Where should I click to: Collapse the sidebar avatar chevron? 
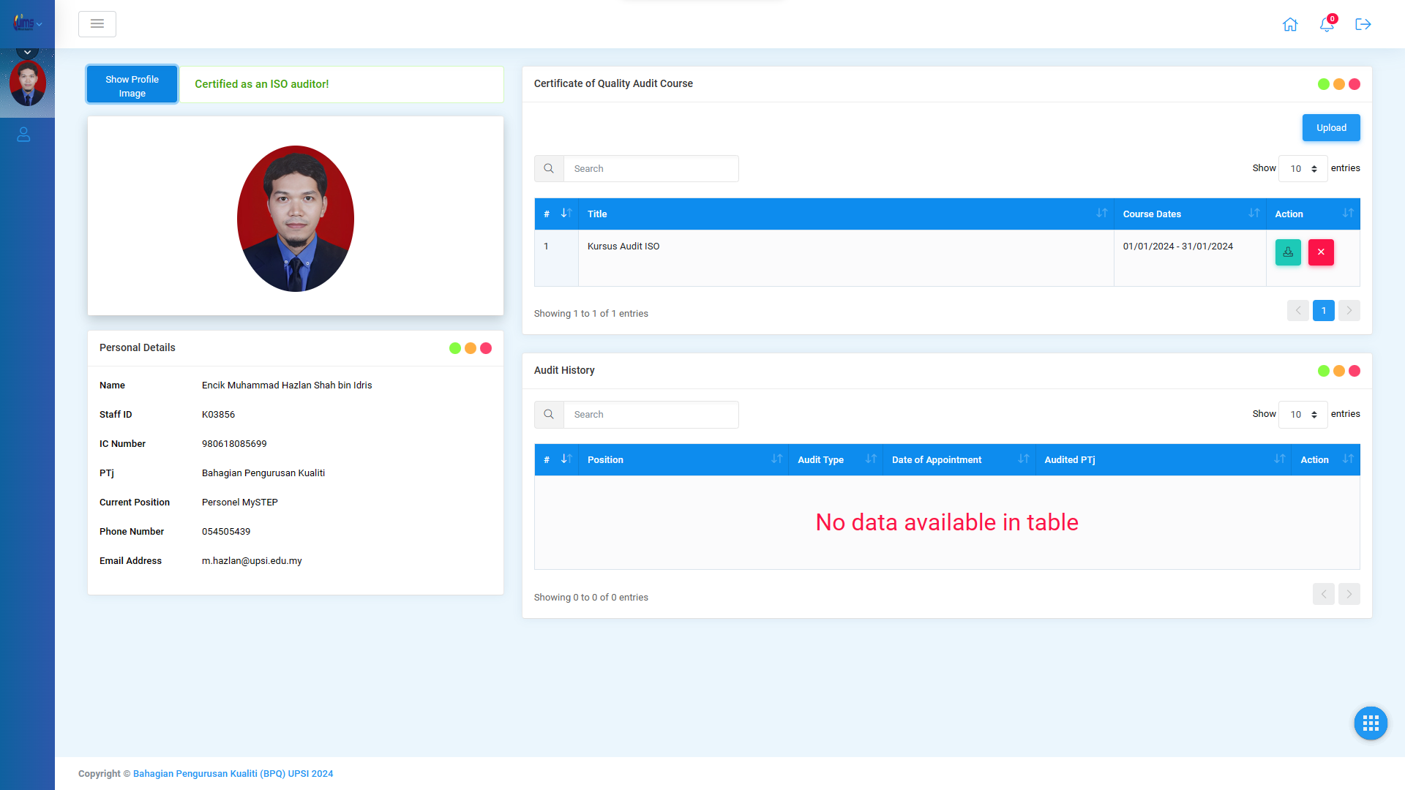pyautogui.click(x=27, y=52)
